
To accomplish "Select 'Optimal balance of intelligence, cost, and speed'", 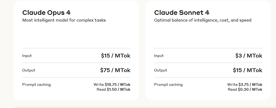I will tap(203, 20).
